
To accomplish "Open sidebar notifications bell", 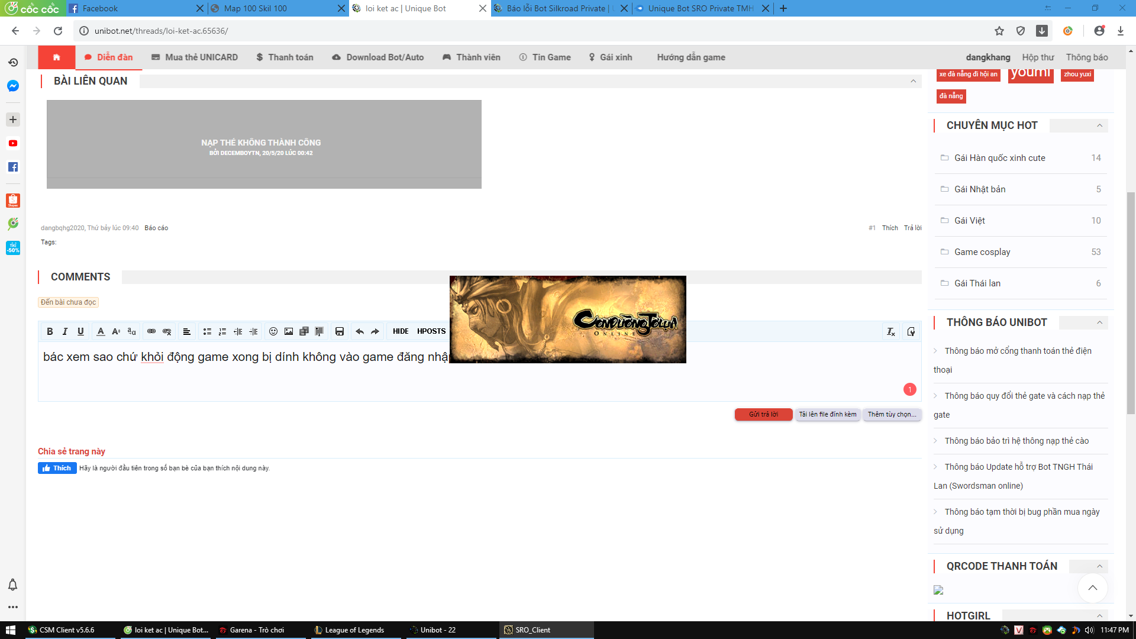I will coord(12,585).
